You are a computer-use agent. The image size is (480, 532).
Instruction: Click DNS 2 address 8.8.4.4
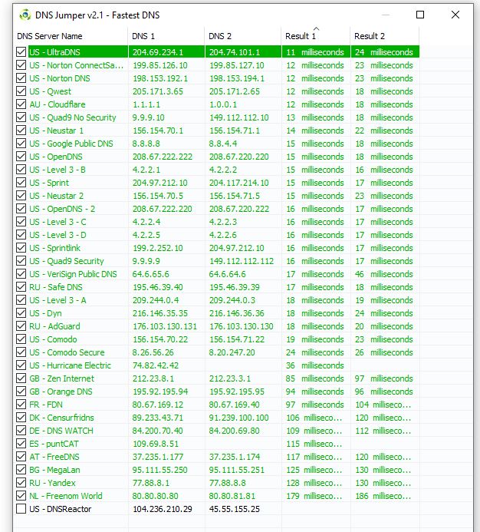pyautogui.click(x=222, y=144)
